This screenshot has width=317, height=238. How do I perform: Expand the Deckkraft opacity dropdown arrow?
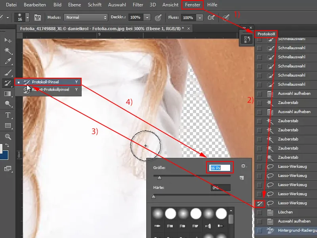147,18
